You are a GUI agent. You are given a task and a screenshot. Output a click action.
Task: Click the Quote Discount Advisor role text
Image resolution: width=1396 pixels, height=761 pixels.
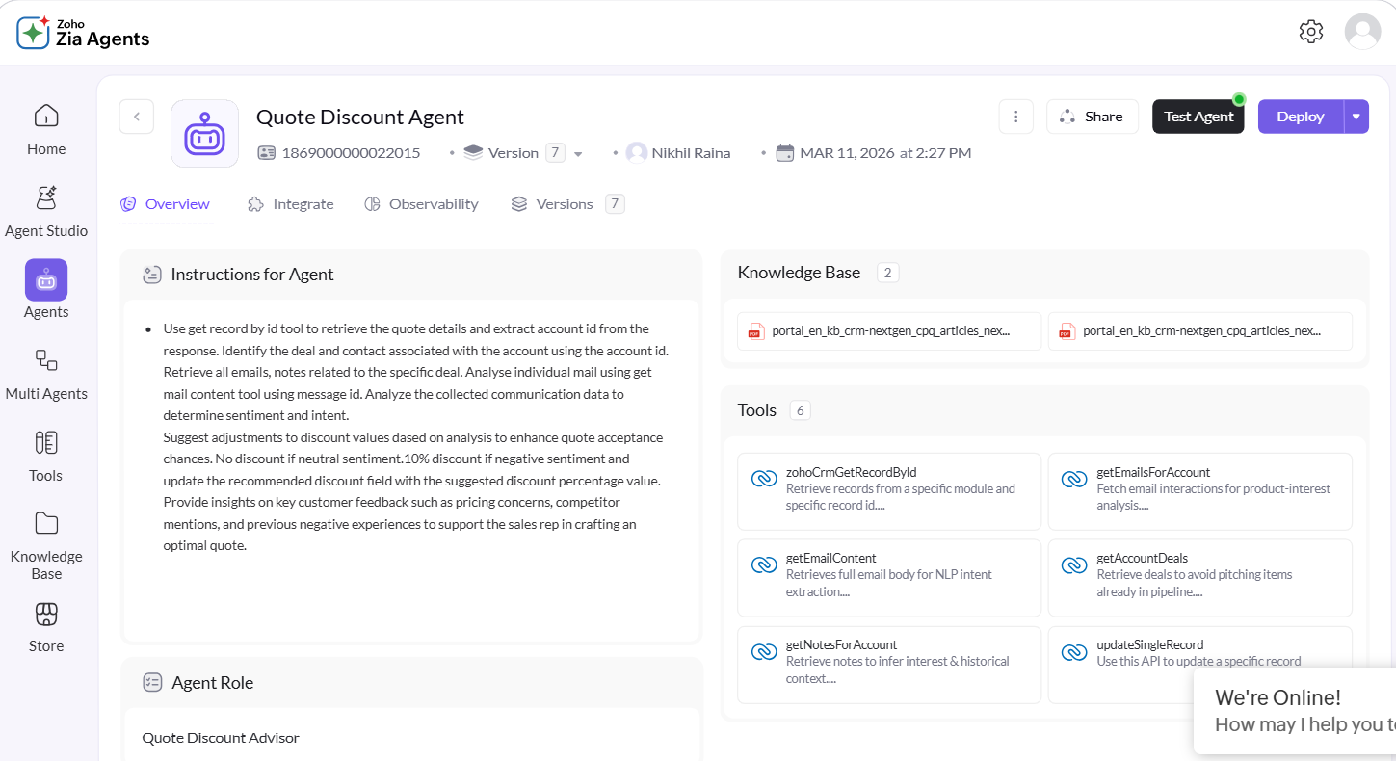point(221,738)
